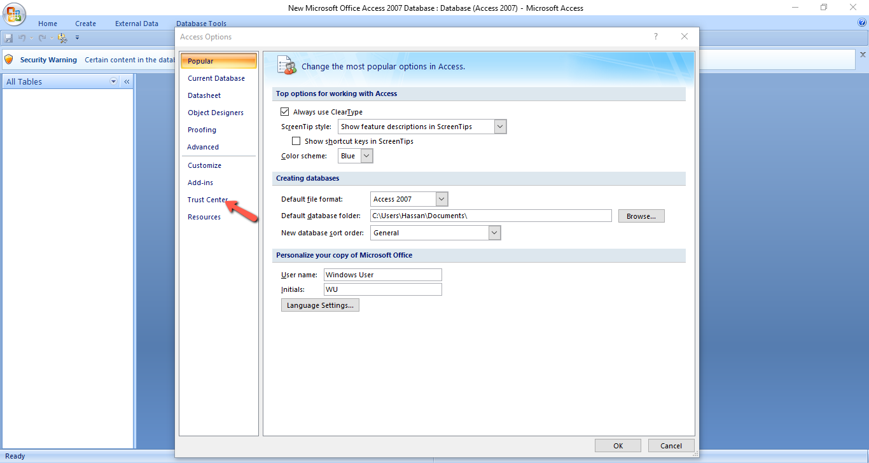The width and height of the screenshot is (869, 463).
Task: Collapse navigation pane with double chevron
Action: click(x=127, y=82)
